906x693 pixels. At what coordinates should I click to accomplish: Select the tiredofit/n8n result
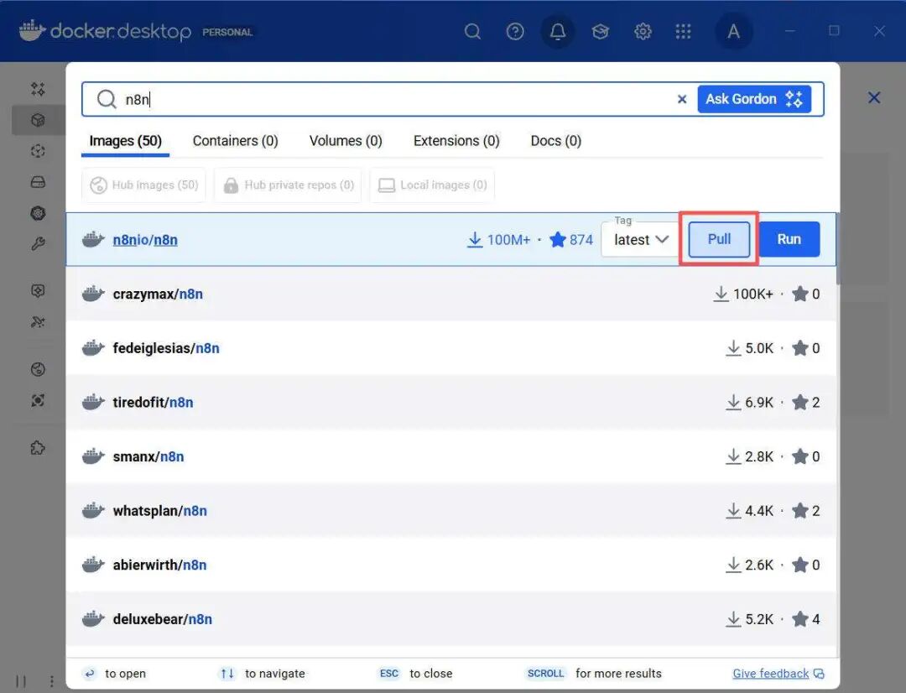point(450,402)
